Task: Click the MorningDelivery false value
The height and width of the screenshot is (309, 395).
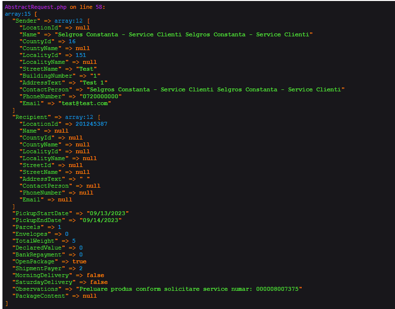Action: coord(95,275)
